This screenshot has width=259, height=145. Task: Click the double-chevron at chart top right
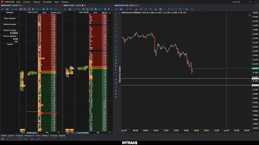pos(249,15)
